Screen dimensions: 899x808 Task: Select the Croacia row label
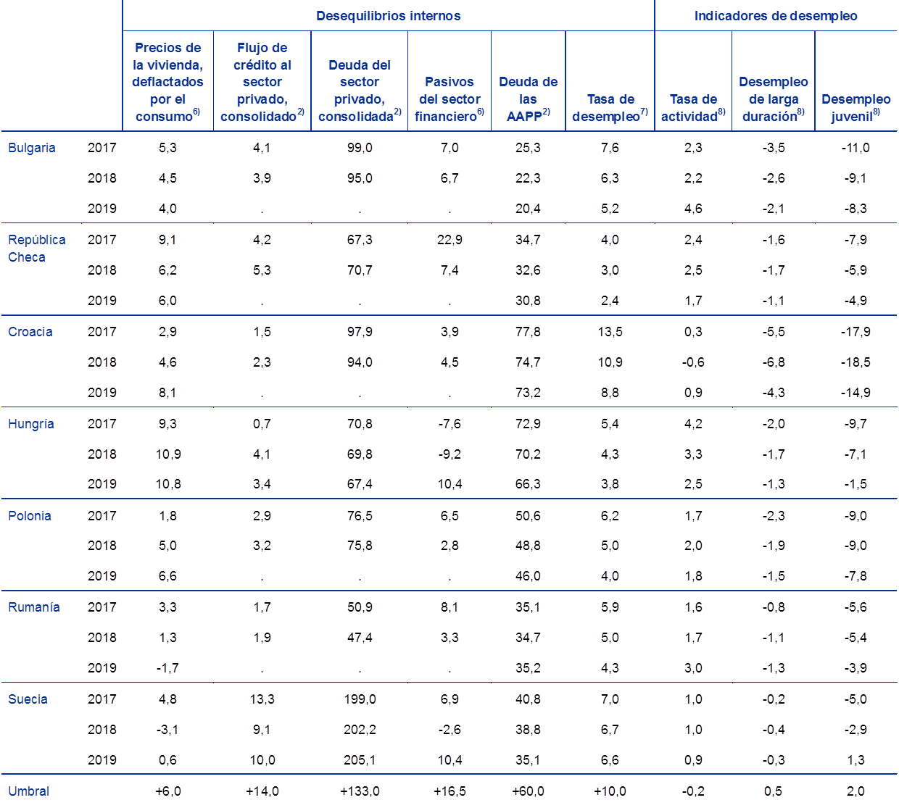tap(30, 332)
